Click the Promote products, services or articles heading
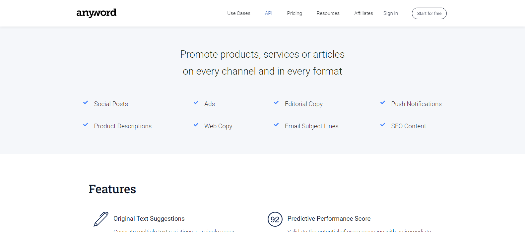Viewport: 525px width, 232px height. click(262, 54)
